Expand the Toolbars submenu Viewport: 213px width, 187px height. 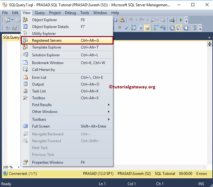tap(67, 119)
